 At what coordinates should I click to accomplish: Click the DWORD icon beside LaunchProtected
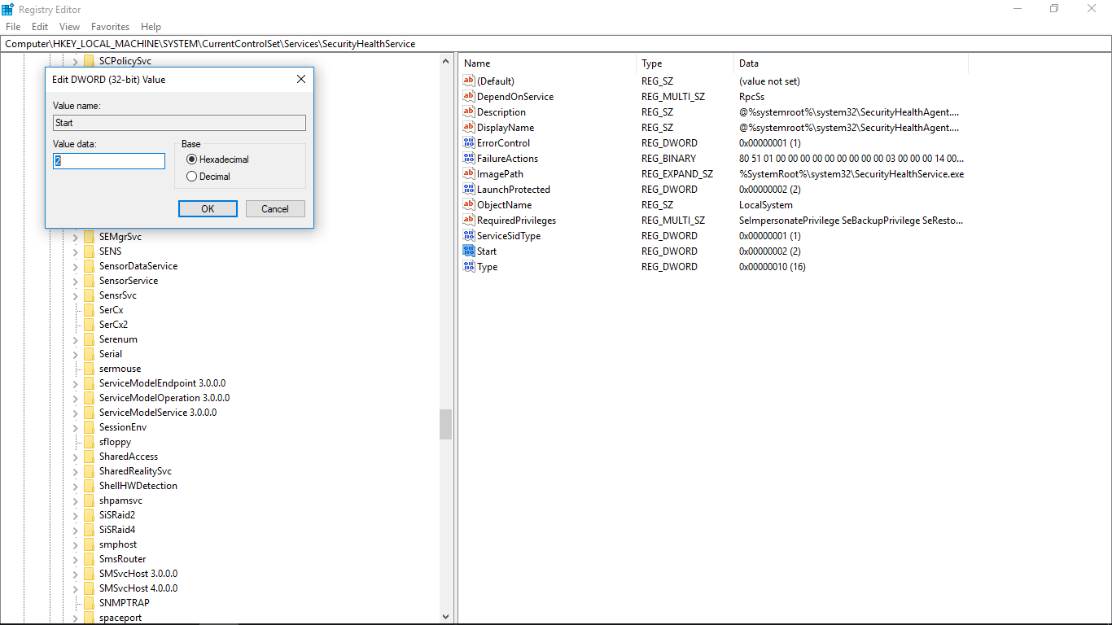(x=468, y=189)
